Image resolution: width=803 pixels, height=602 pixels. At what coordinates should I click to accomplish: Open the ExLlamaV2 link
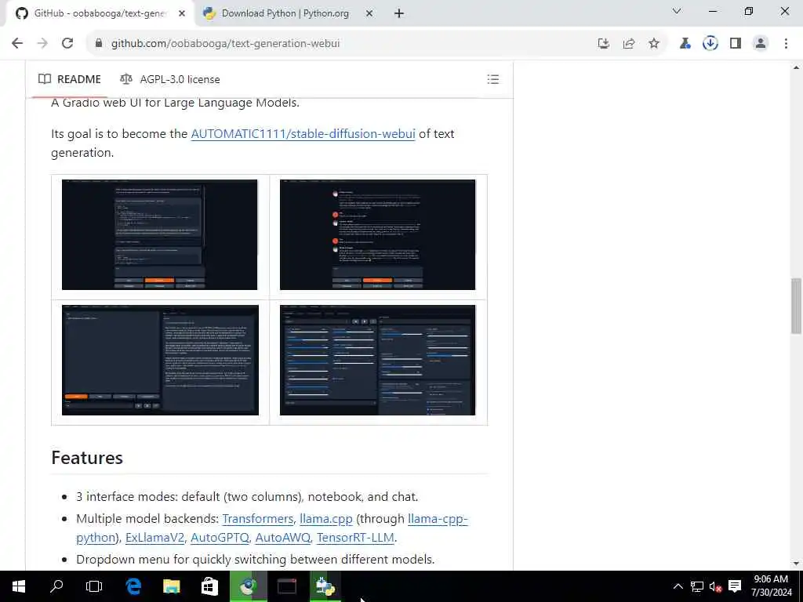pyautogui.click(x=154, y=538)
